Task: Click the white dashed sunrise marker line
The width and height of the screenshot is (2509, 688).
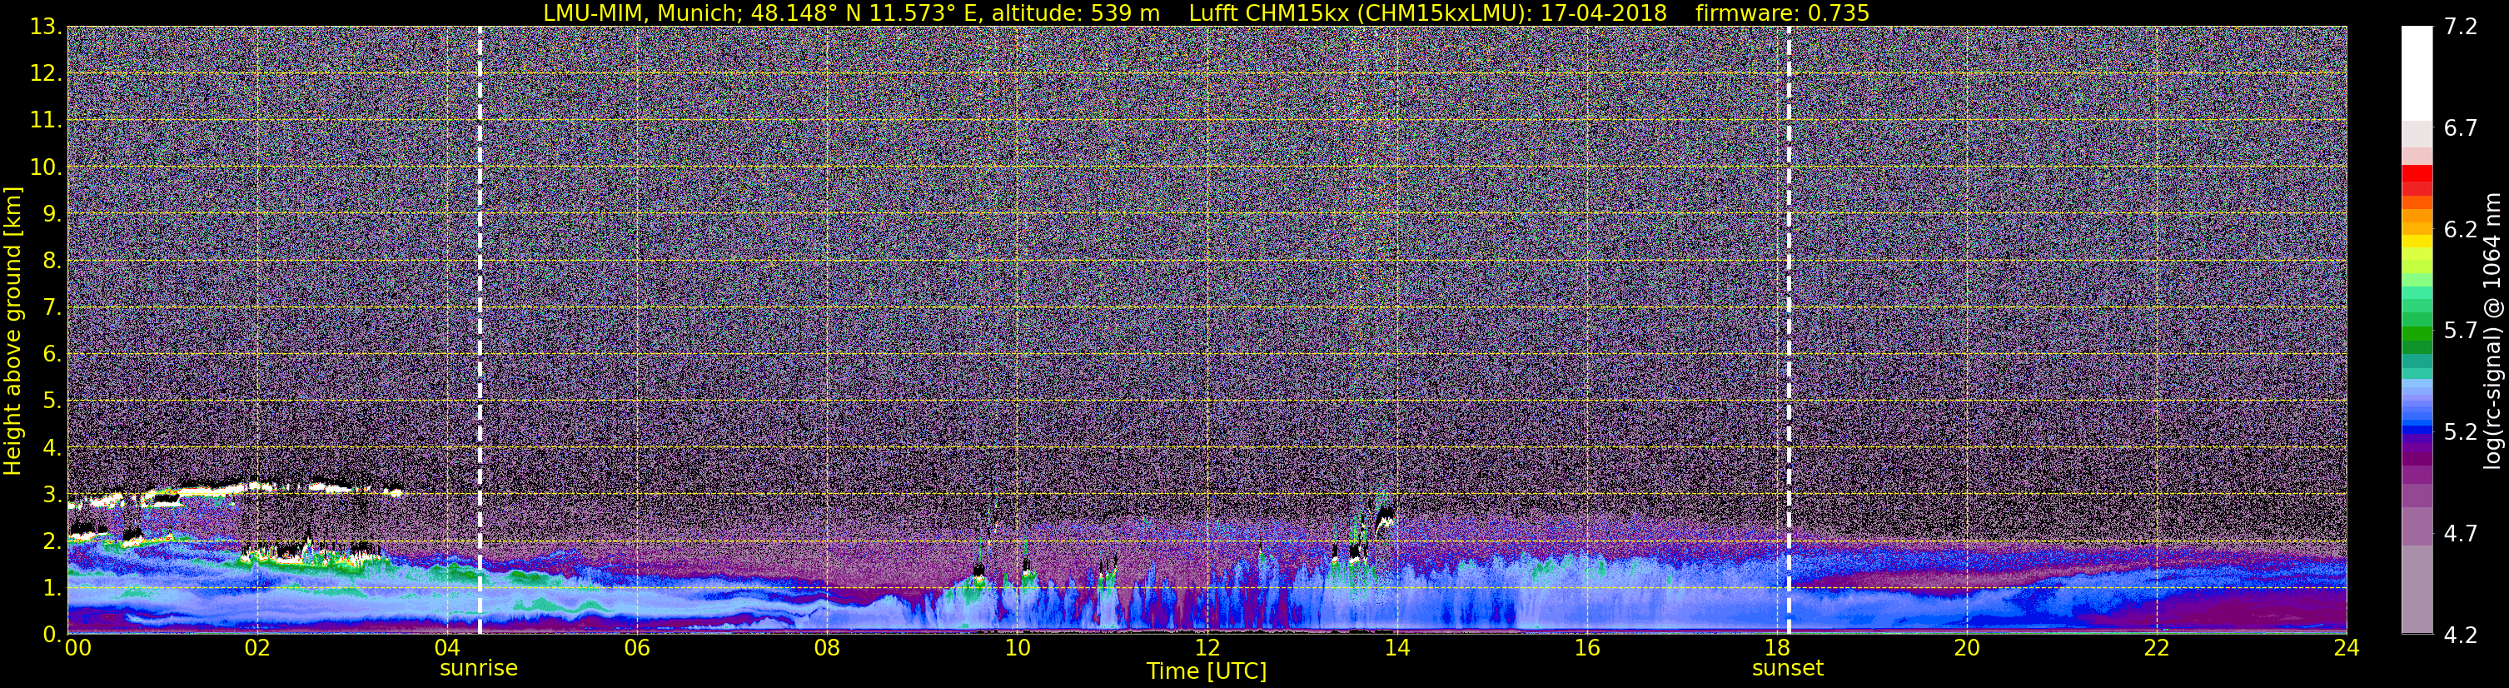Action: (480, 329)
